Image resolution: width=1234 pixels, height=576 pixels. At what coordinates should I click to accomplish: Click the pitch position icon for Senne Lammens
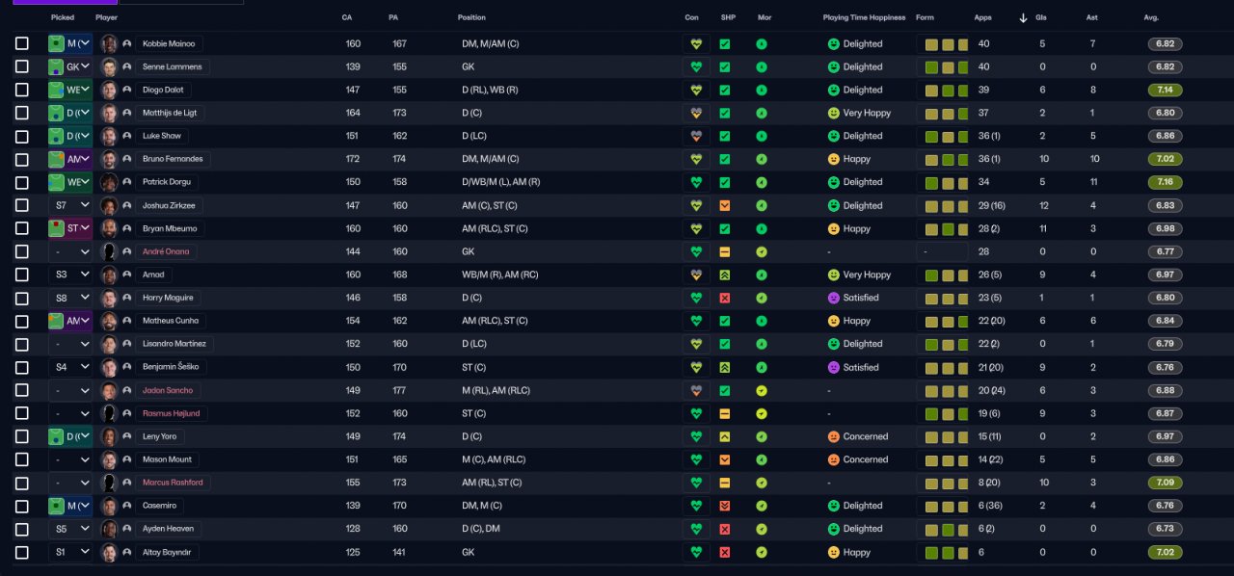point(57,67)
